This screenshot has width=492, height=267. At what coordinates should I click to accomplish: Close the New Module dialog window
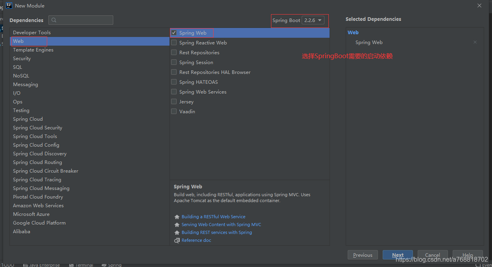tap(479, 6)
